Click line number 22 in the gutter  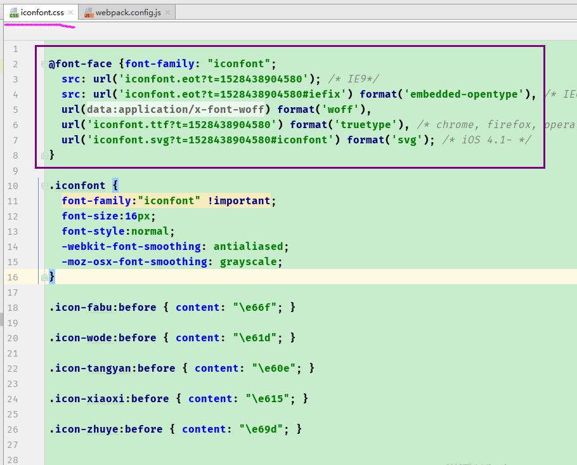13,369
